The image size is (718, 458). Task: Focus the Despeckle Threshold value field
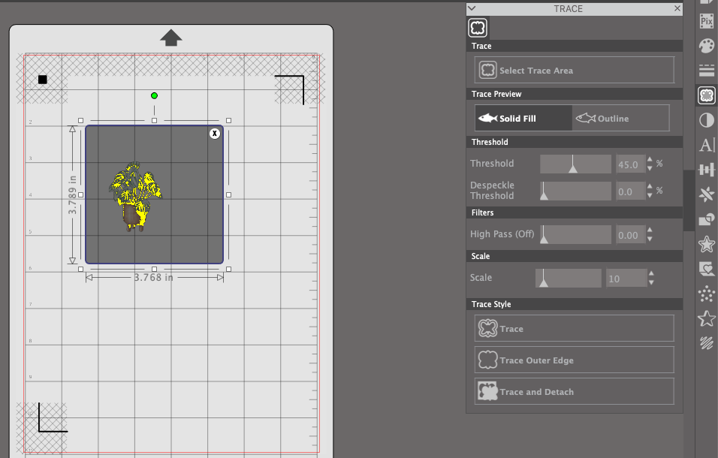click(630, 191)
